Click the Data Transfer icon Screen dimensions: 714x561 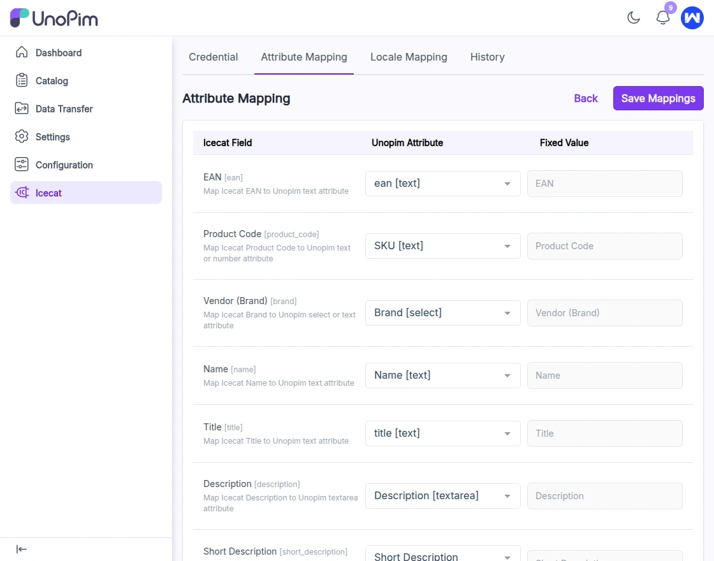point(22,108)
